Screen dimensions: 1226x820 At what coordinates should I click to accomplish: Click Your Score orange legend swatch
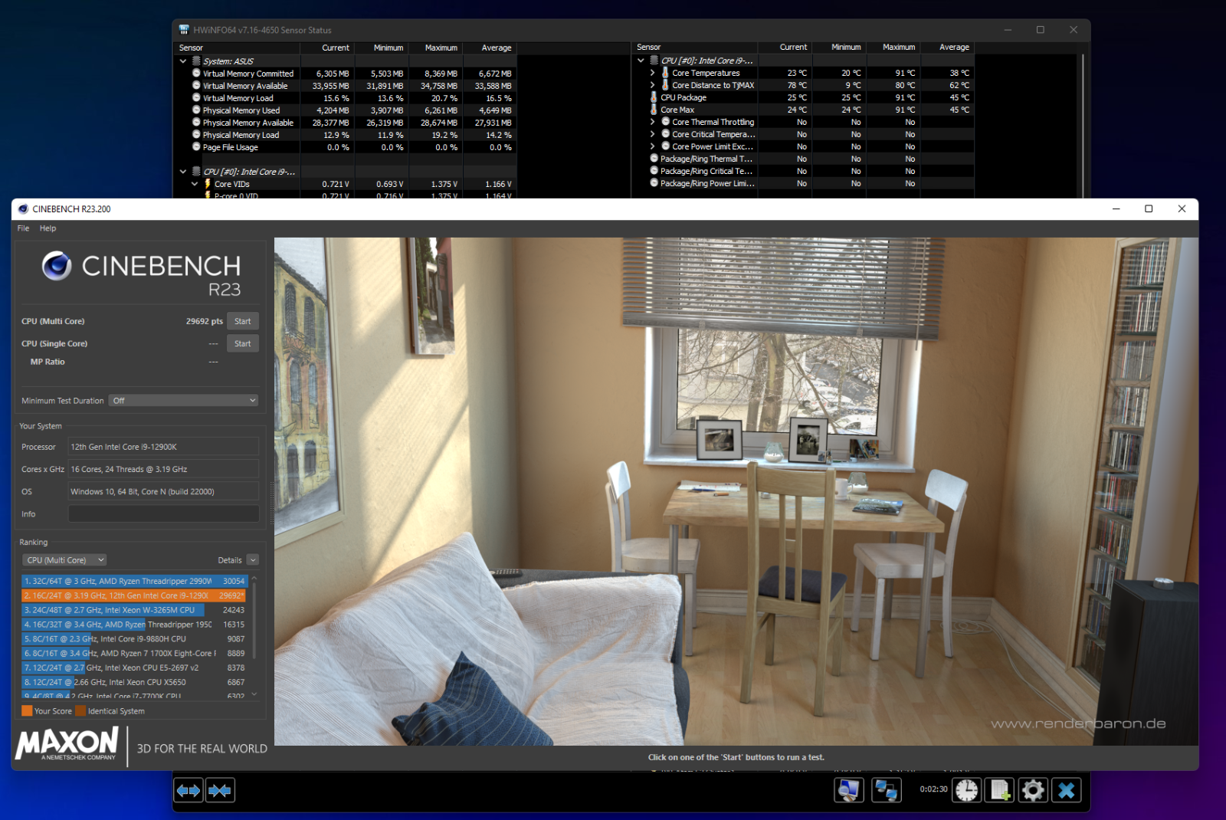pos(27,711)
